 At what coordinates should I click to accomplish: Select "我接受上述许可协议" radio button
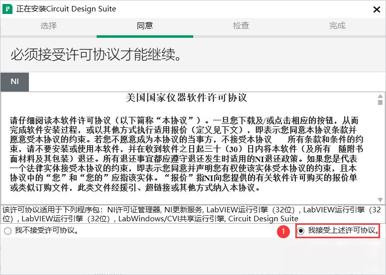pyautogui.click(x=301, y=231)
